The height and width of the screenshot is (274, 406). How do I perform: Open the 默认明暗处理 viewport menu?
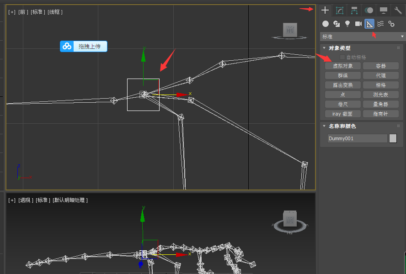click(69, 200)
